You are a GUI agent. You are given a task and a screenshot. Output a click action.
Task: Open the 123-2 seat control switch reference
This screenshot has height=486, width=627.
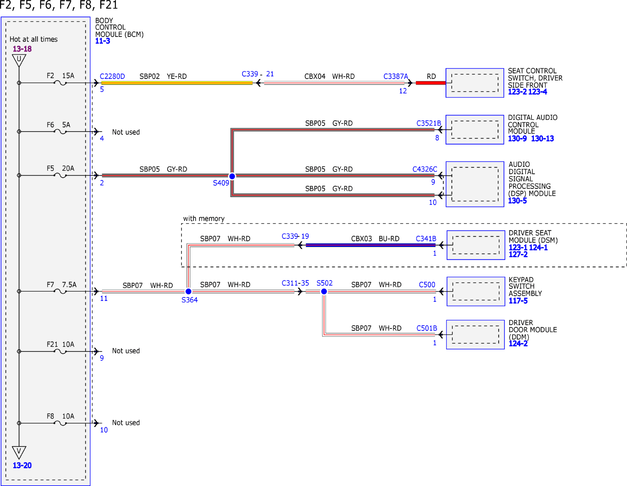[x=517, y=92]
